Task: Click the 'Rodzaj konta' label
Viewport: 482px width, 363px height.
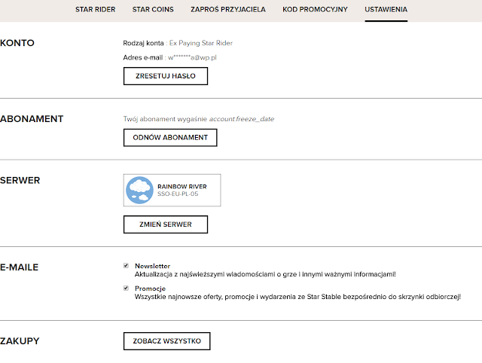Action: [x=143, y=43]
